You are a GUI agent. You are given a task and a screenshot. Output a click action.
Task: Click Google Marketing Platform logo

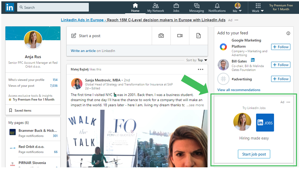[x=223, y=47]
